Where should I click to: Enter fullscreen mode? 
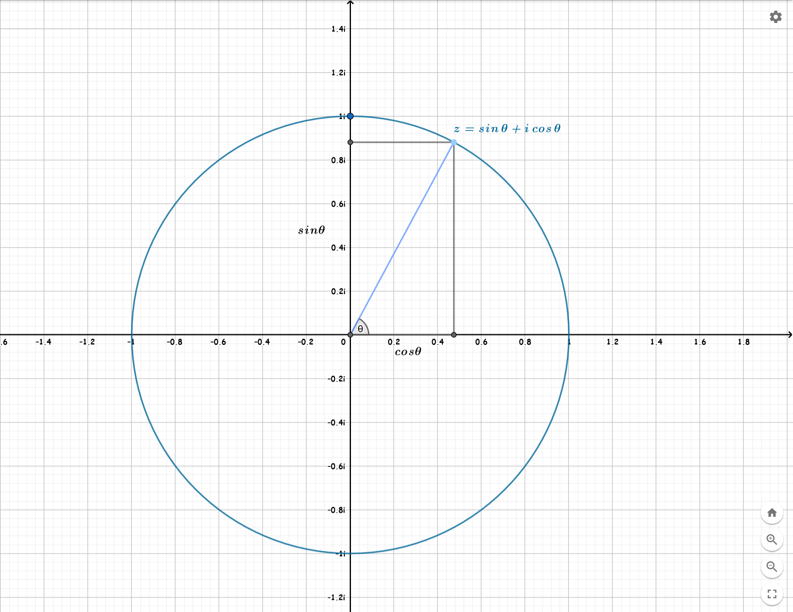tap(772, 594)
